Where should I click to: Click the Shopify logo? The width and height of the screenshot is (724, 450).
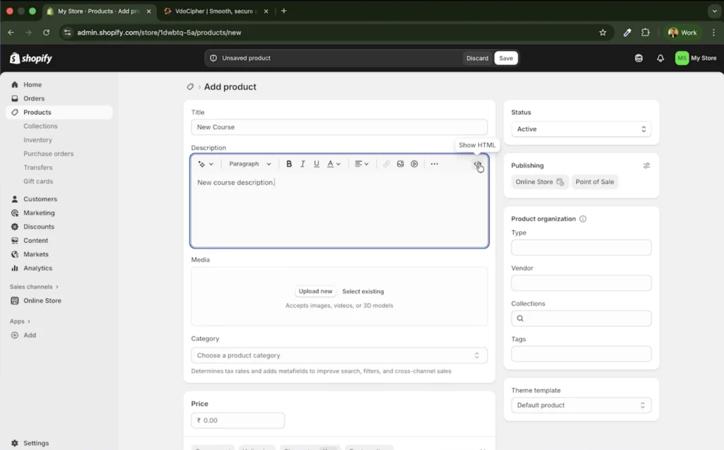(31, 58)
